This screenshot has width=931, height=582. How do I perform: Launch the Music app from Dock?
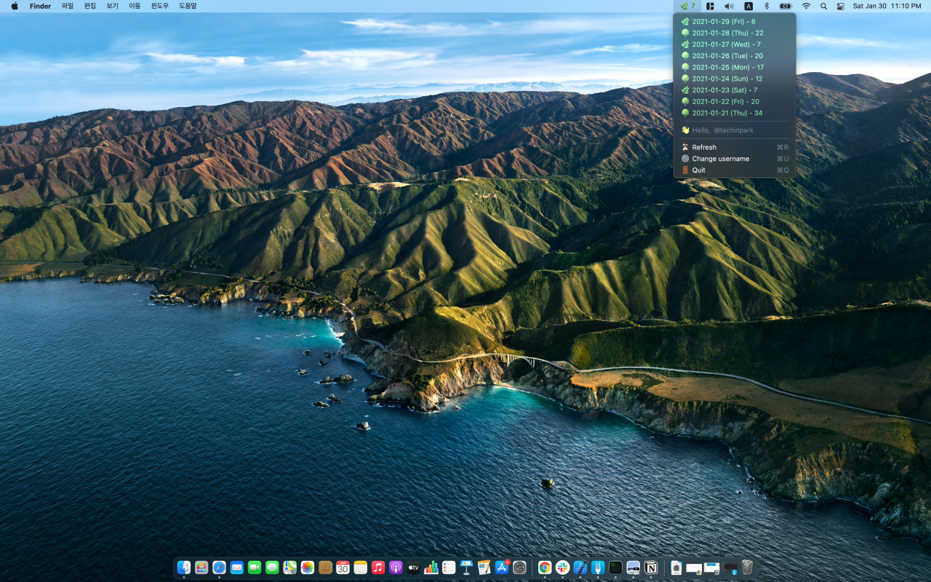[x=378, y=567]
